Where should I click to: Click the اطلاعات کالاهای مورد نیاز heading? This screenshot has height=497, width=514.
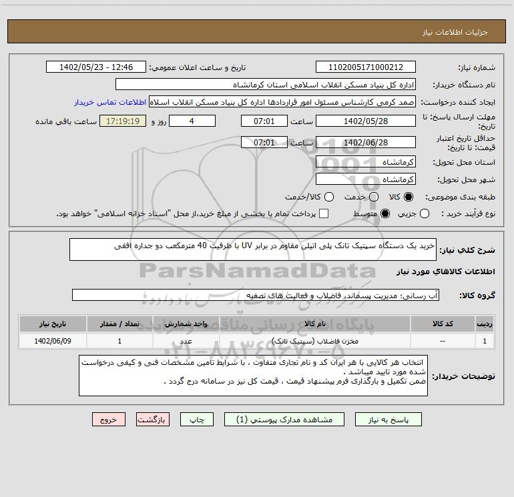click(445, 272)
